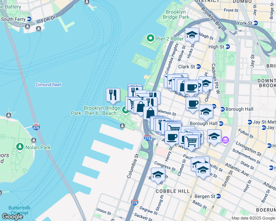Click the Front St label
Screen dimensions: 276x221
[x=231, y=10]
